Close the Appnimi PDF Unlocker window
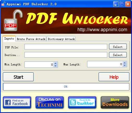The height and width of the screenshot is (113, 132). [x=128, y=4]
